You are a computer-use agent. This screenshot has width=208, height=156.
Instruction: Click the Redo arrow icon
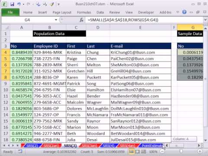click(x=28, y=4)
